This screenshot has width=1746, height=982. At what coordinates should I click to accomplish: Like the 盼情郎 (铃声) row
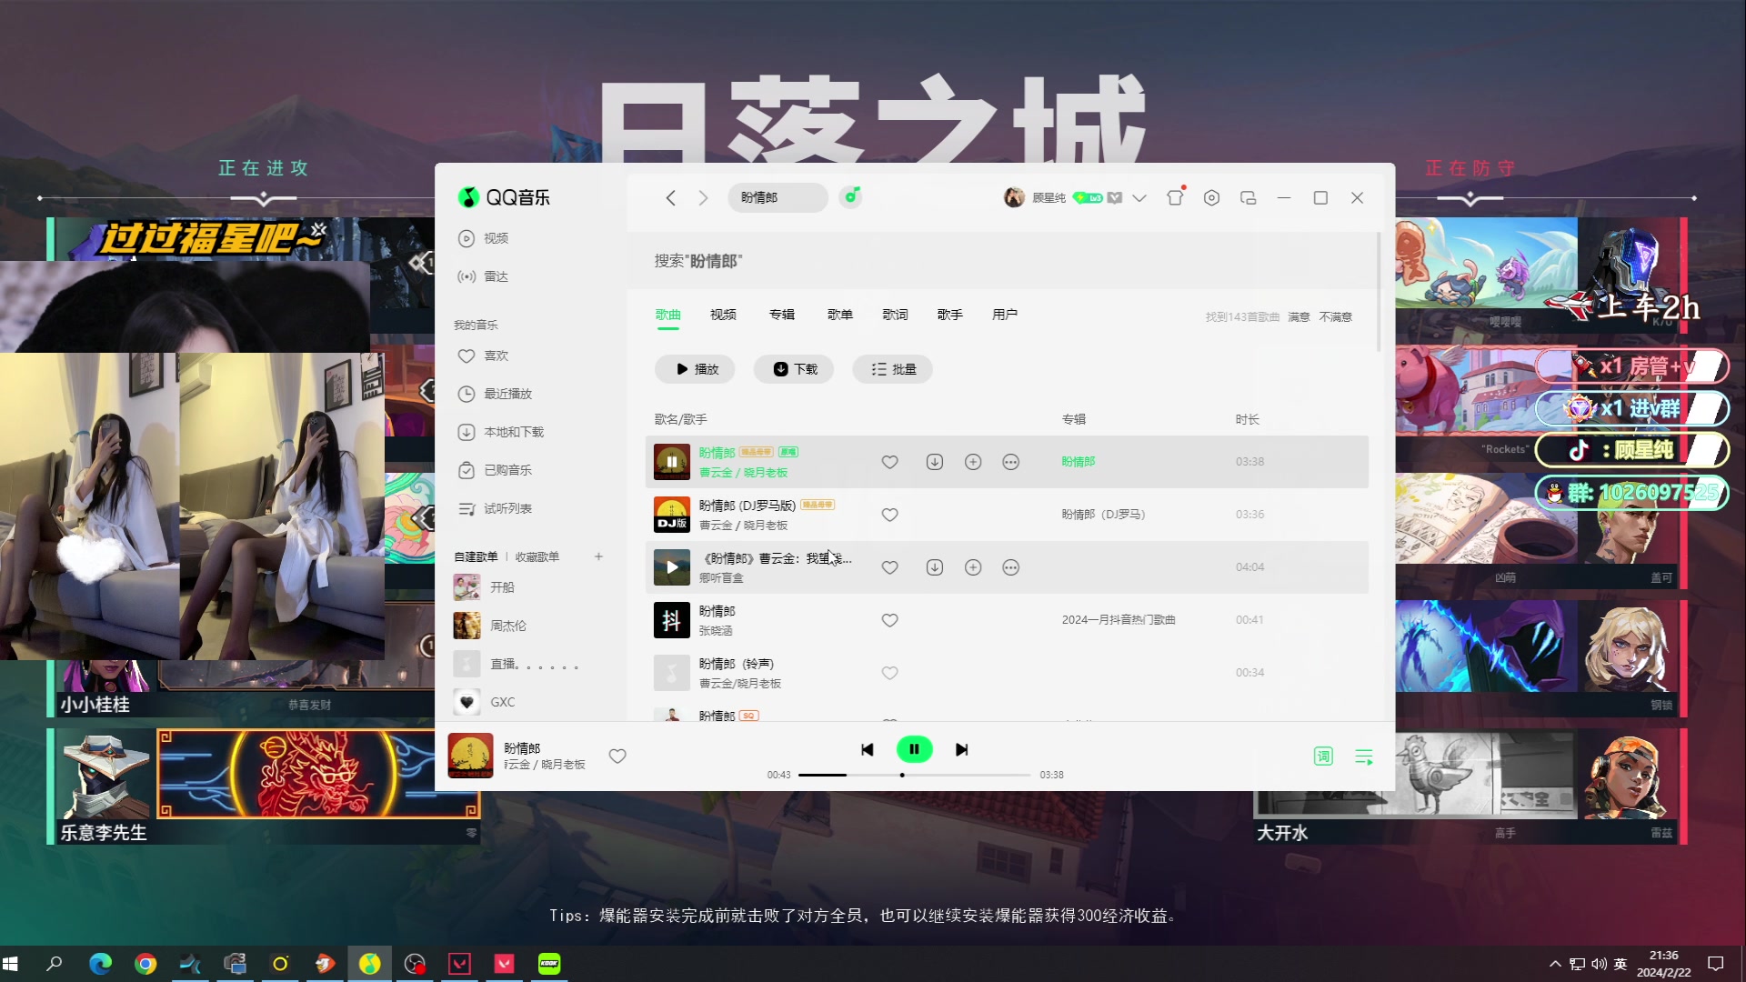(x=890, y=673)
